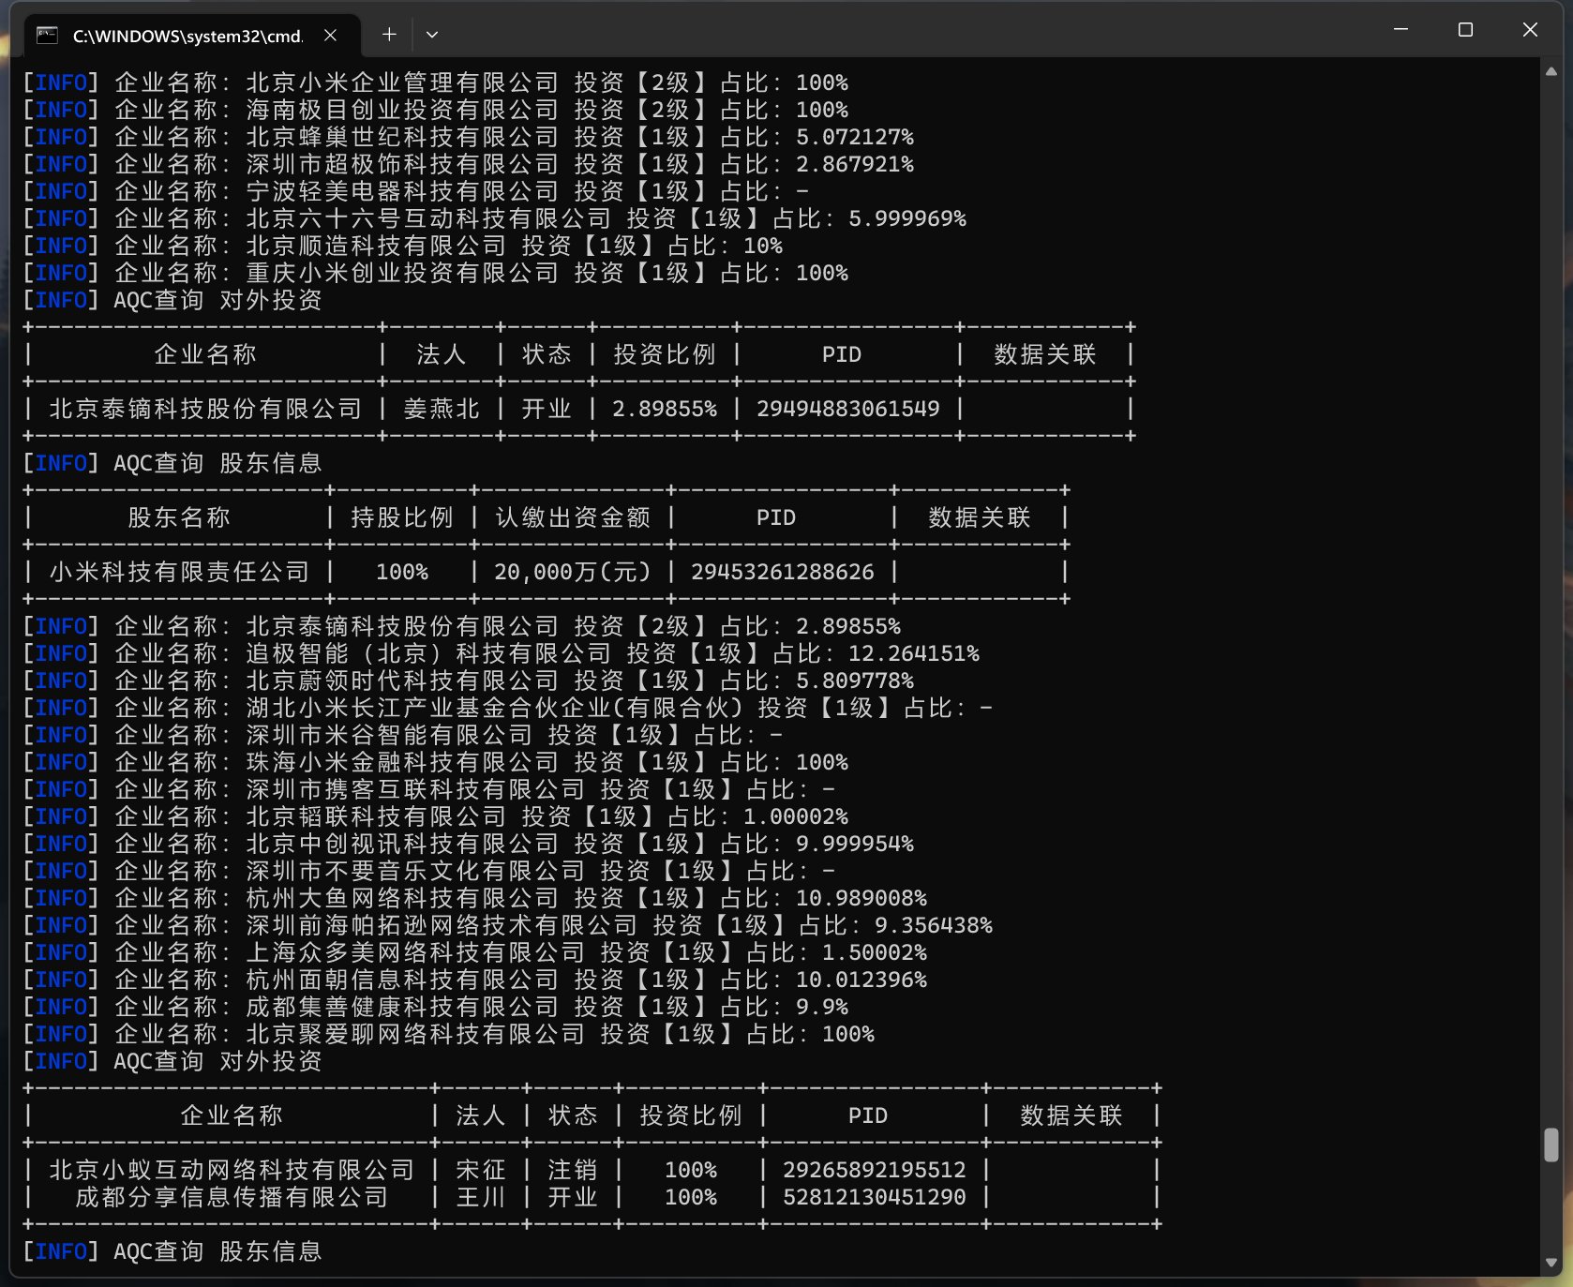Click the 北京六十六号互动科技有限公司 log line
This screenshot has height=1287, width=1573.
(494, 218)
